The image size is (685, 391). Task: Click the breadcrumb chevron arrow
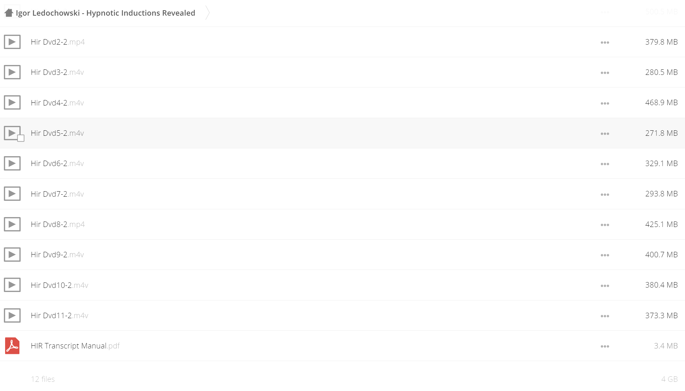coord(207,13)
